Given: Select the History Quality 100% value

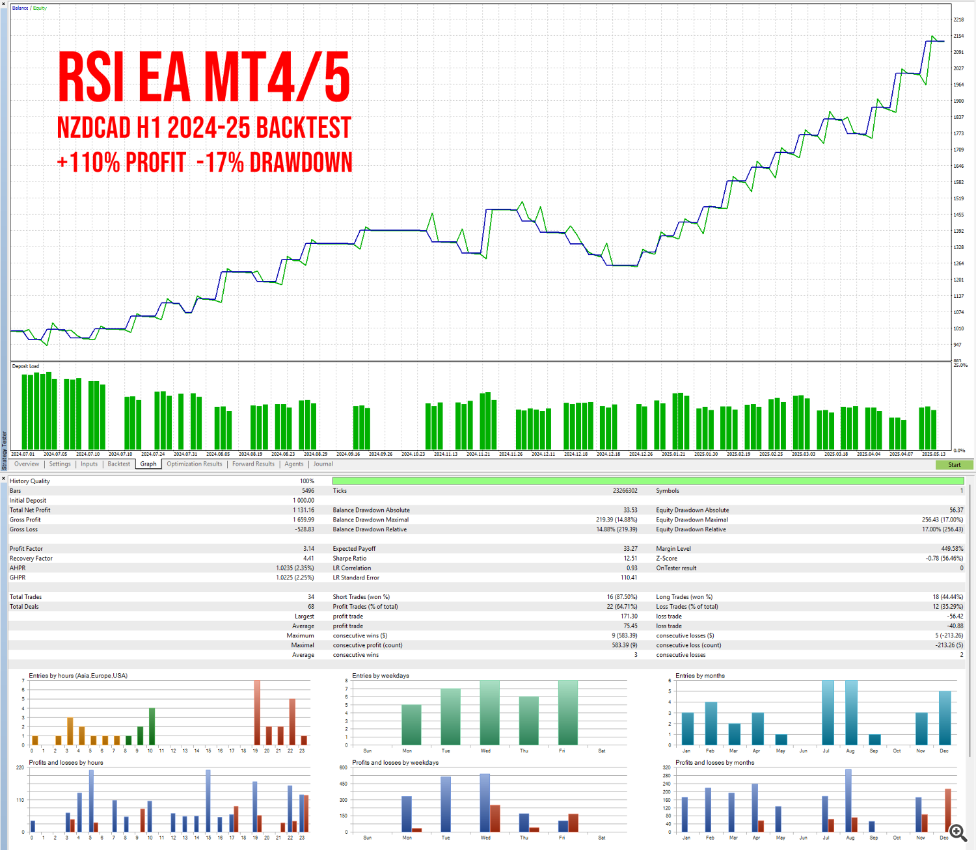Looking at the screenshot, I should (x=307, y=481).
